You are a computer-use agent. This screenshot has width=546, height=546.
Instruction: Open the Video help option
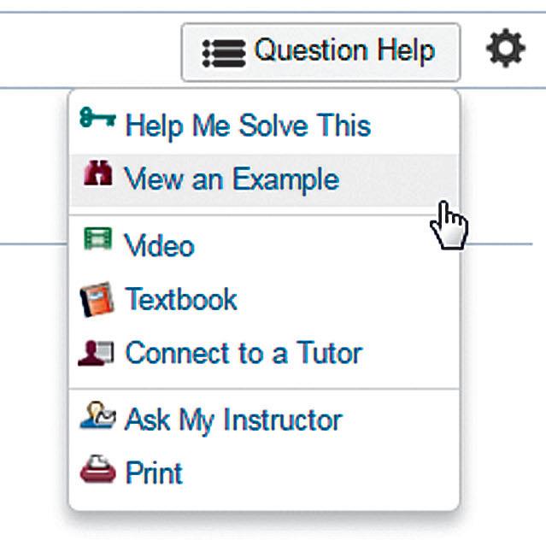(x=159, y=247)
